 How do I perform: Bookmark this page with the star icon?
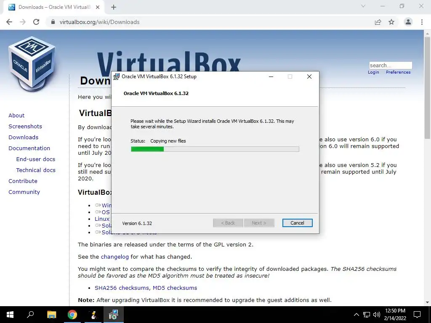tap(391, 22)
